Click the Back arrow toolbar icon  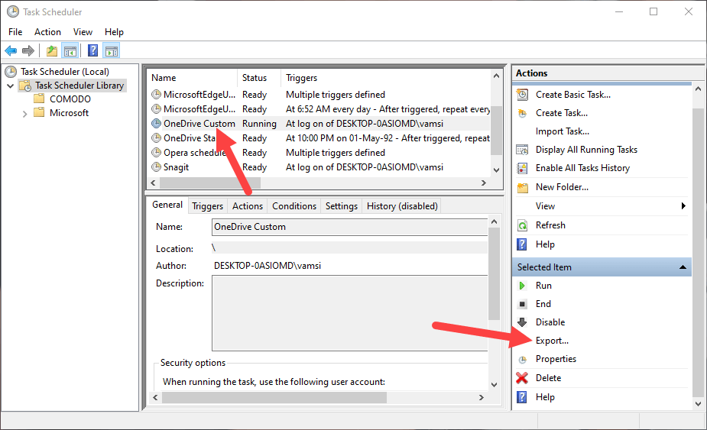pos(11,50)
